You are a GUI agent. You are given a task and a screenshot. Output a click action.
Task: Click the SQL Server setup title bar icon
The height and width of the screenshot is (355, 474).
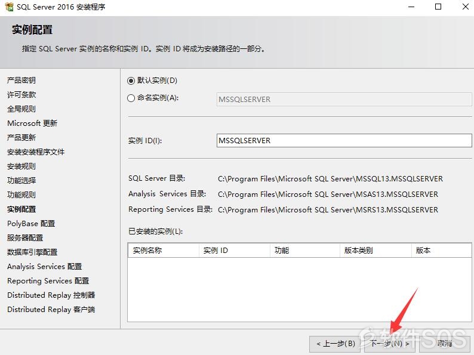[x=9, y=7]
